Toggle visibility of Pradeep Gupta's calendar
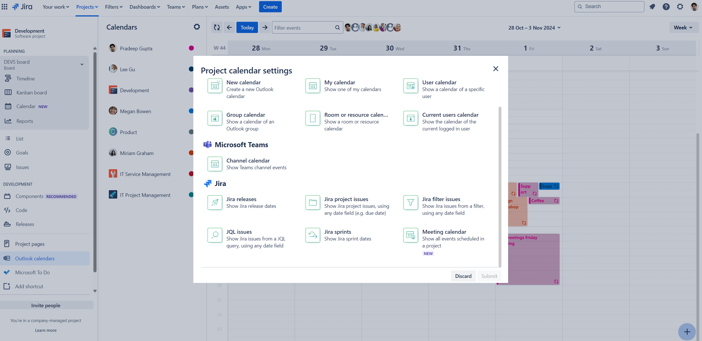 (x=191, y=48)
